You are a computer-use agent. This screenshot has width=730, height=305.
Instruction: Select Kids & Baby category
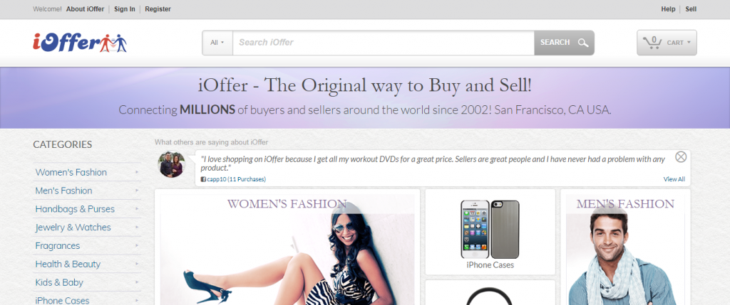click(x=59, y=282)
